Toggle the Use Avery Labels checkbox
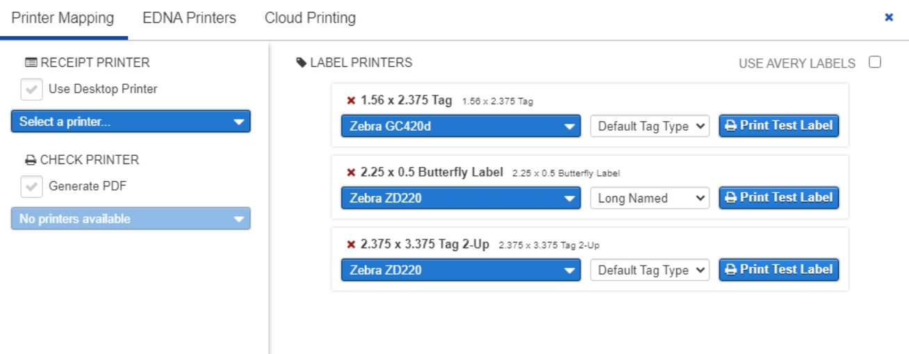This screenshot has height=354, width=909. coord(875,62)
